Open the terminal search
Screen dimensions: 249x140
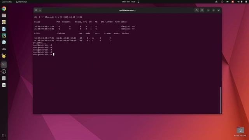pos(196,10)
